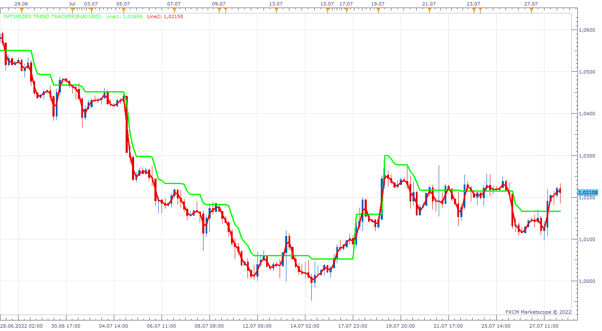Click the 08.07 08:00 time label

coord(209,326)
